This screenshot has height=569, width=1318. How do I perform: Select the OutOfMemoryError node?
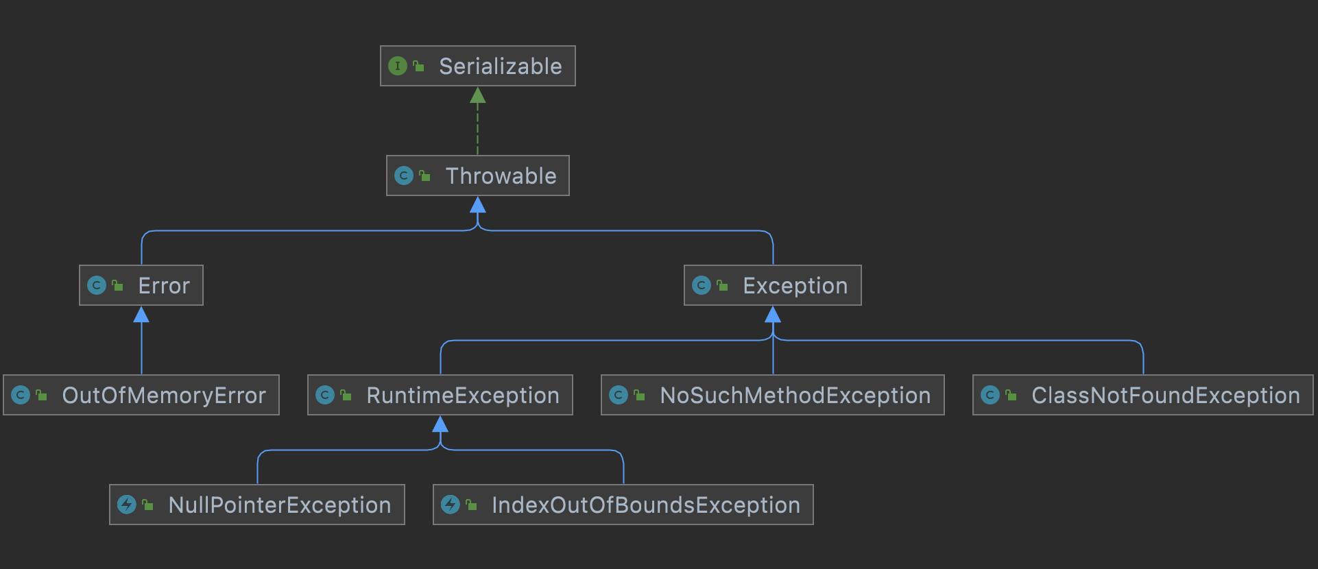point(141,395)
